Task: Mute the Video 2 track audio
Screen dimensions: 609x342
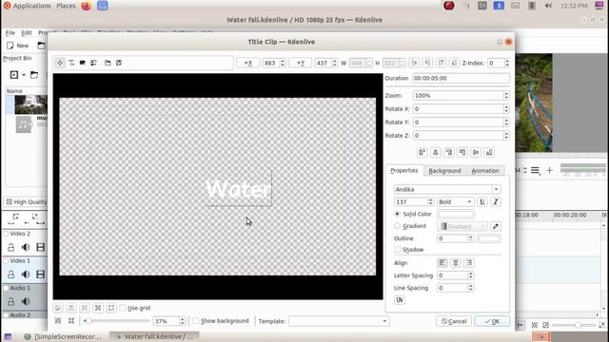Action: click(x=26, y=247)
